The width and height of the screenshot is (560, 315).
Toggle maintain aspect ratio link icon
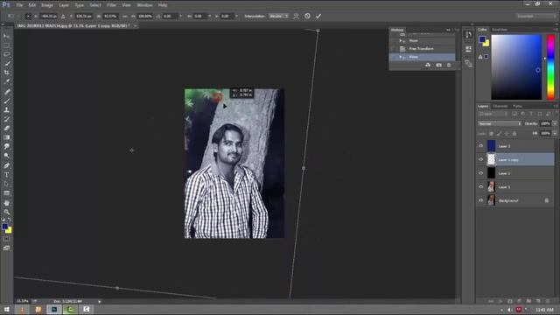coord(124,16)
